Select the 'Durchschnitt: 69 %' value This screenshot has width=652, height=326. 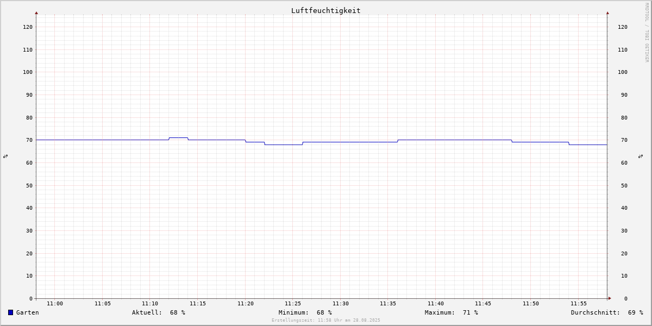point(607,312)
